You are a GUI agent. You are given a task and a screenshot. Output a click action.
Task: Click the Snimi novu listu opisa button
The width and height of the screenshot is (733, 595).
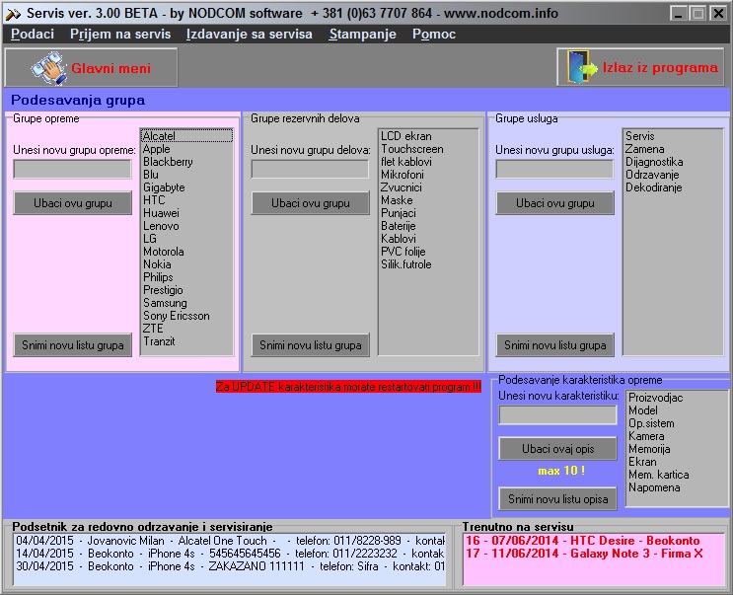point(557,499)
